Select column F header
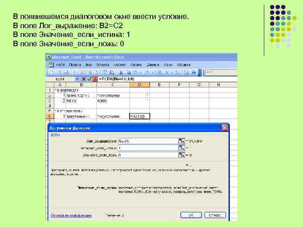 coord(179,84)
